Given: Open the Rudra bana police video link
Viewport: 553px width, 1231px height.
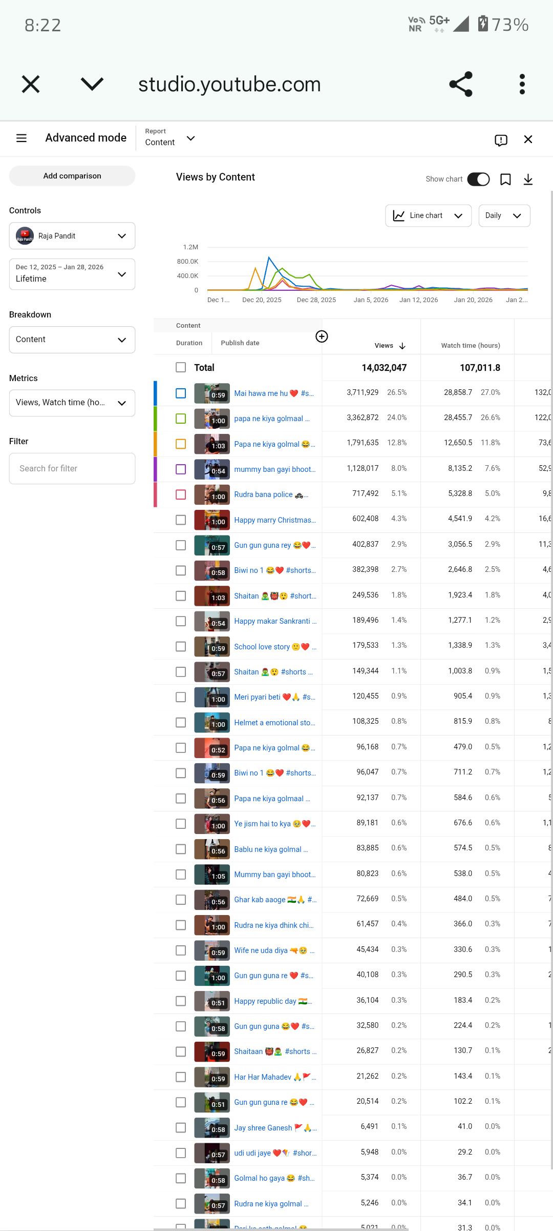Looking at the screenshot, I should (263, 494).
